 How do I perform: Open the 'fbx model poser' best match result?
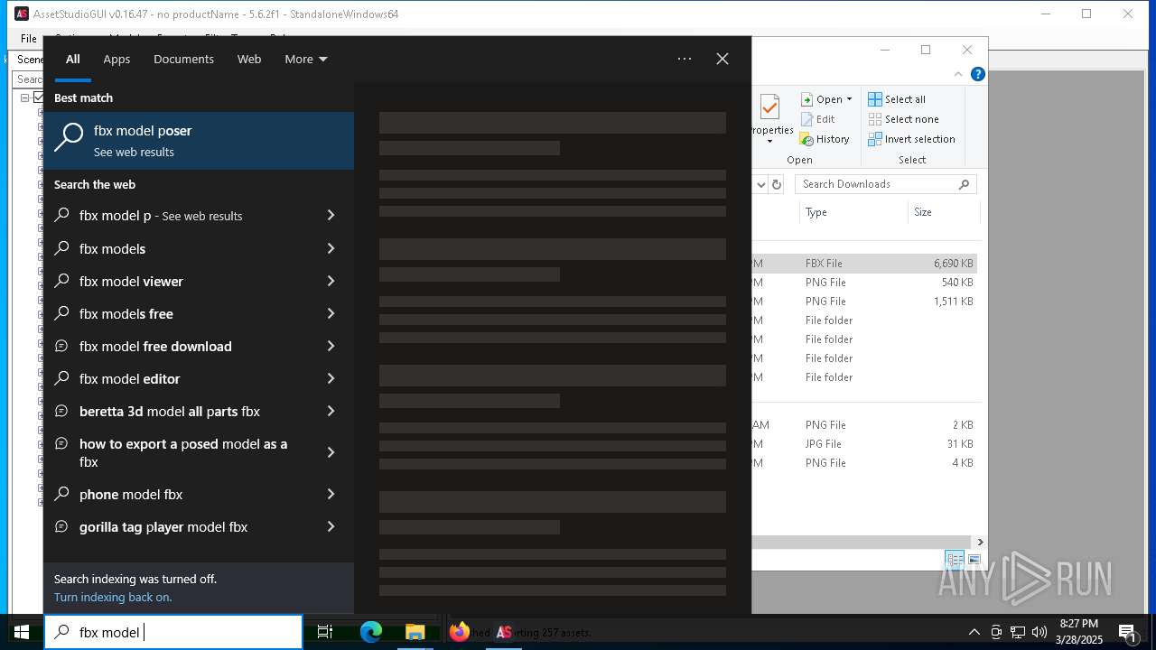[x=199, y=141]
